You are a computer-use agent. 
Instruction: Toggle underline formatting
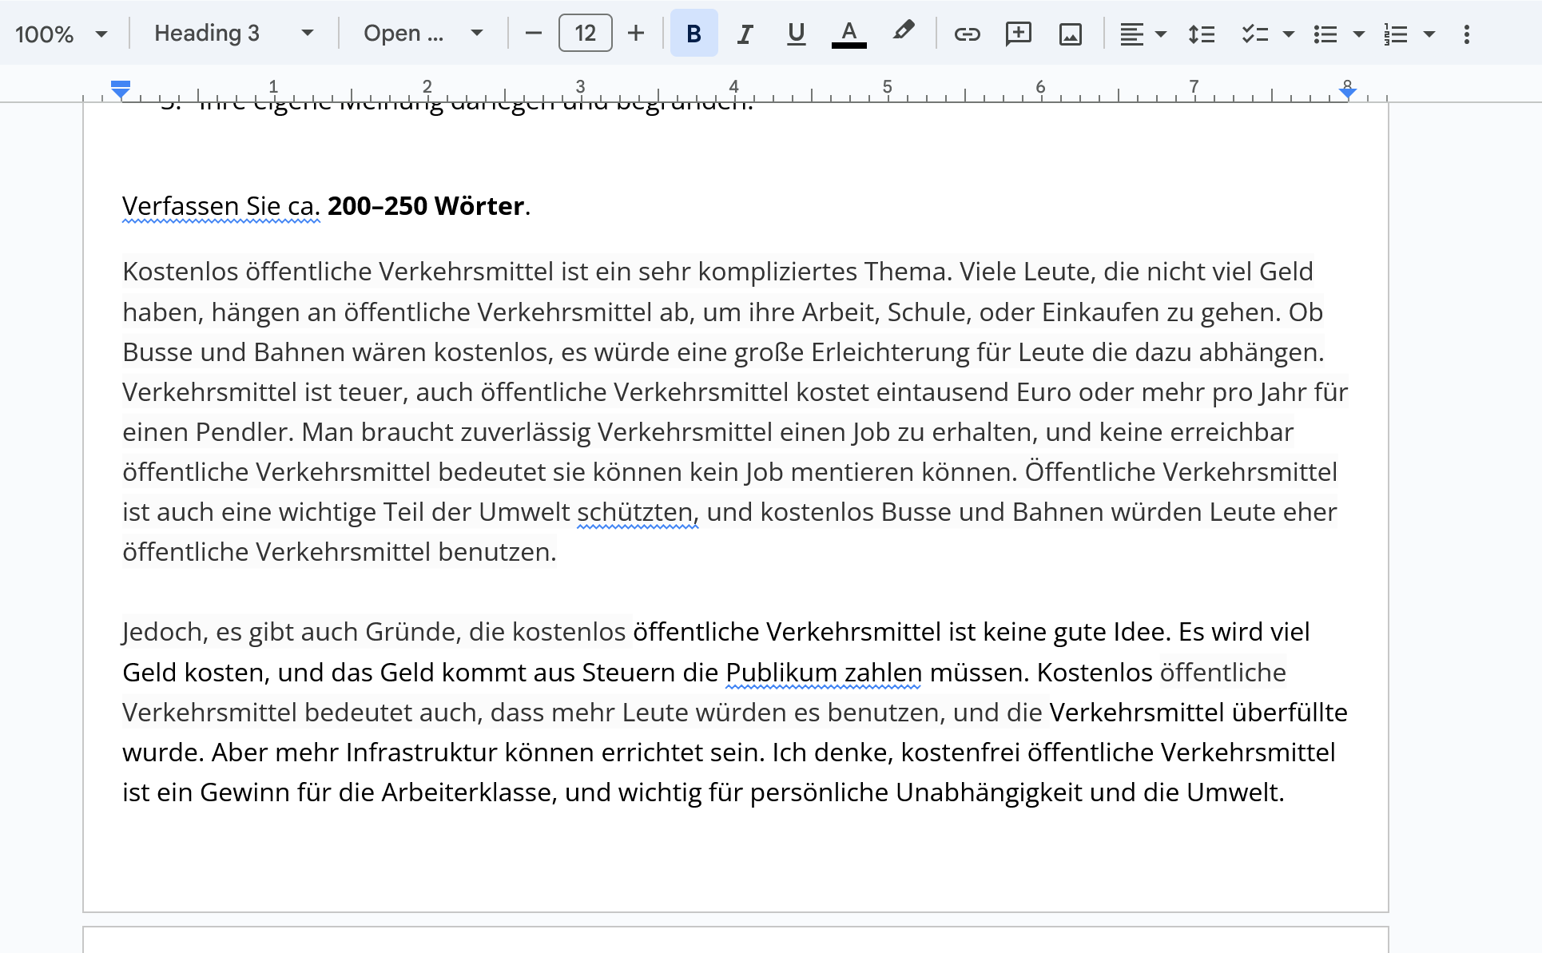[x=796, y=34]
